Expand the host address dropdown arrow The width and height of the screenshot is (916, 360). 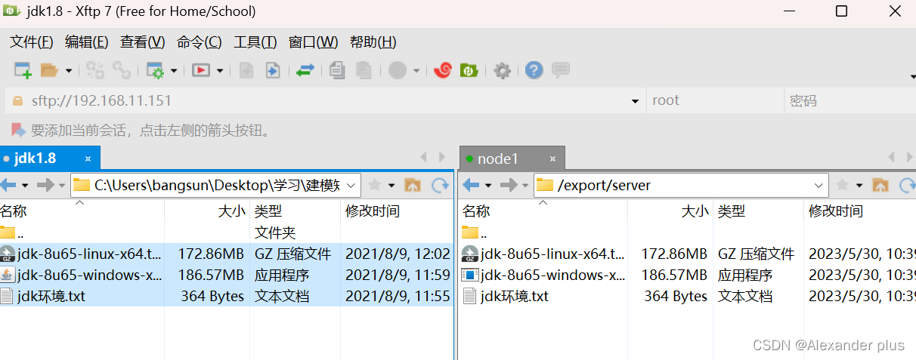click(x=635, y=101)
